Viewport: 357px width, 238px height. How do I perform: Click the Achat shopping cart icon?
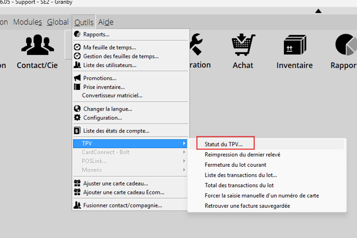point(242,45)
